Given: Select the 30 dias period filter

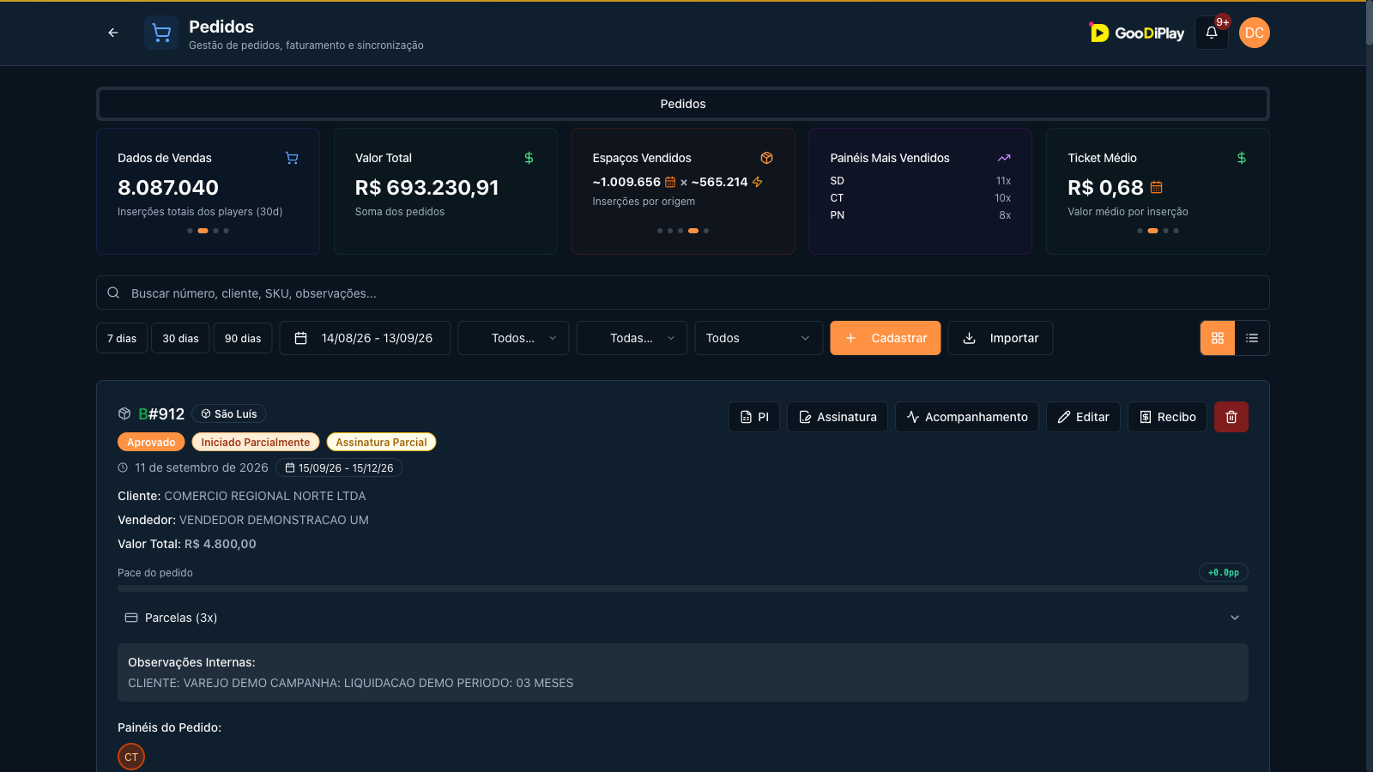Looking at the screenshot, I should (x=180, y=338).
